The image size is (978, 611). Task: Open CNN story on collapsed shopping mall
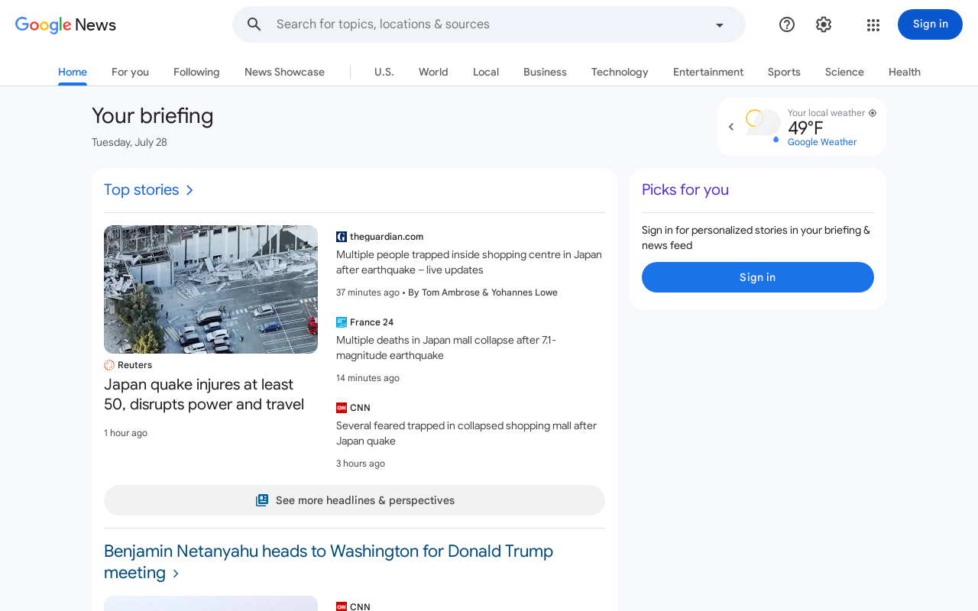[x=466, y=433]
